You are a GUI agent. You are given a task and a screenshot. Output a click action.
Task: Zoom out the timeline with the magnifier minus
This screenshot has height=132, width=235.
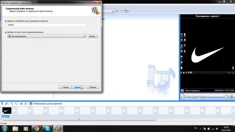pos(16,103)
